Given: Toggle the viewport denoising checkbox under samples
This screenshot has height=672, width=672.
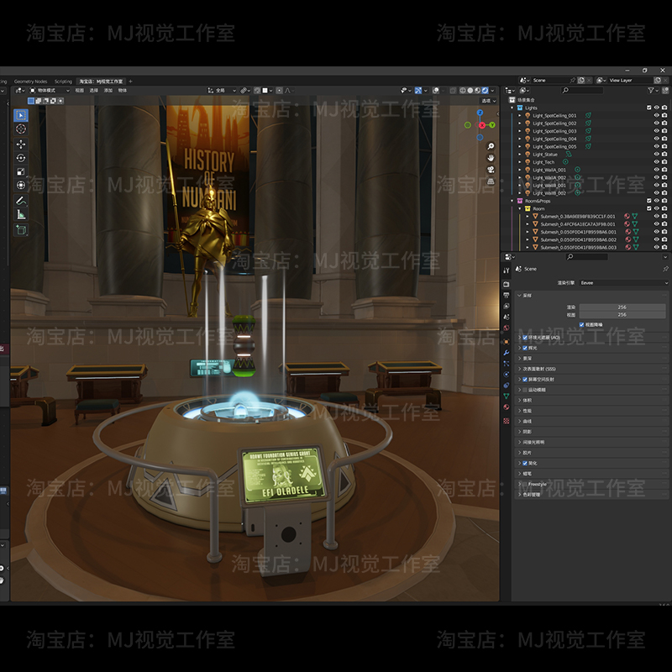Looking at the screenshot, I should pyautogui.click(x=581, y=324).
